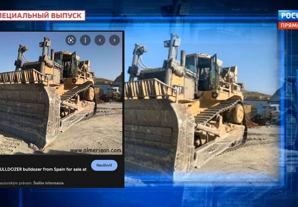Click the Google Lens search icon
Screen dimensions: 298x207
point(71,40)
